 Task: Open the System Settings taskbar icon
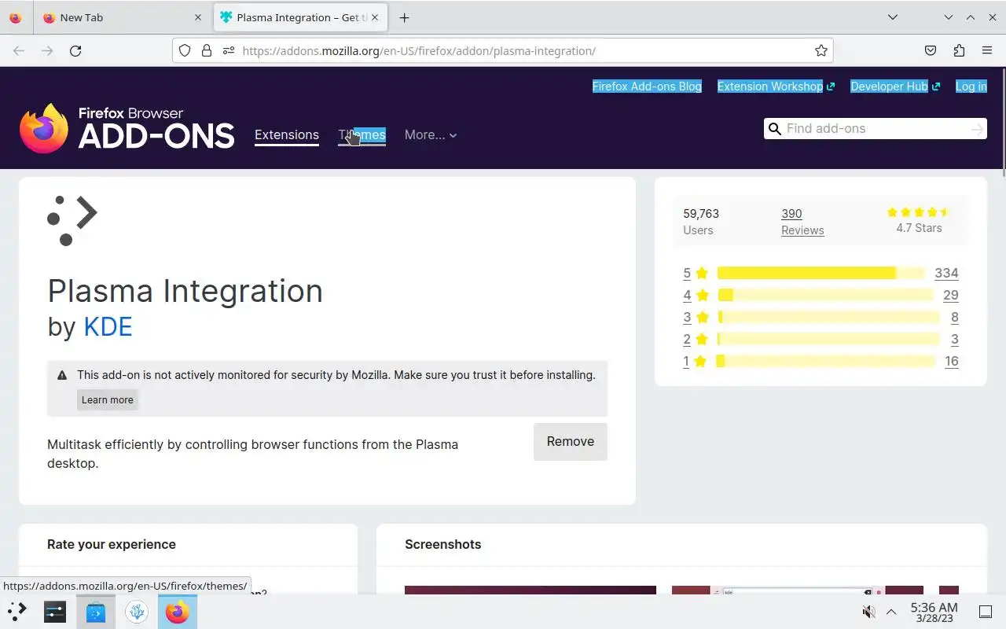click(55, 612)
